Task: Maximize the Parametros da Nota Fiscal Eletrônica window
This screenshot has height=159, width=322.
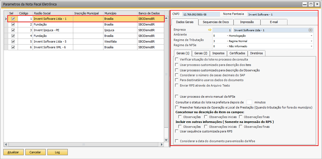Action: point(311,4)
